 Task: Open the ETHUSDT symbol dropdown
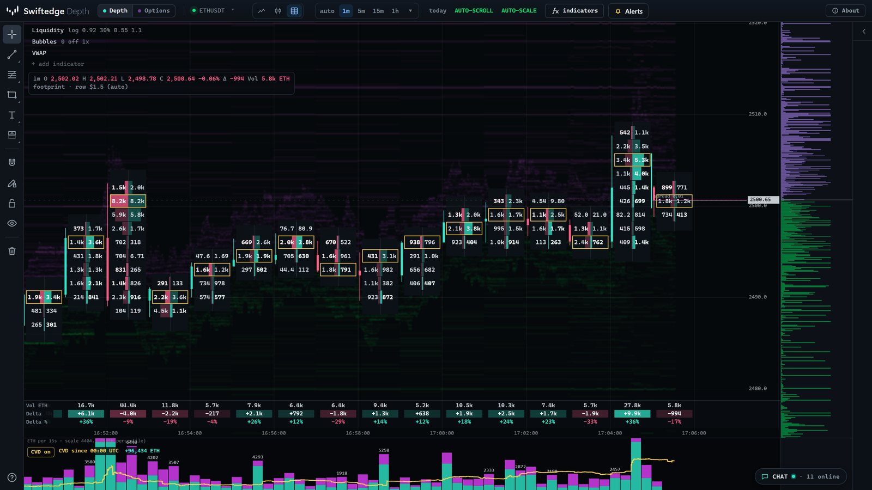pyautogui.click(x=213, y=11)
